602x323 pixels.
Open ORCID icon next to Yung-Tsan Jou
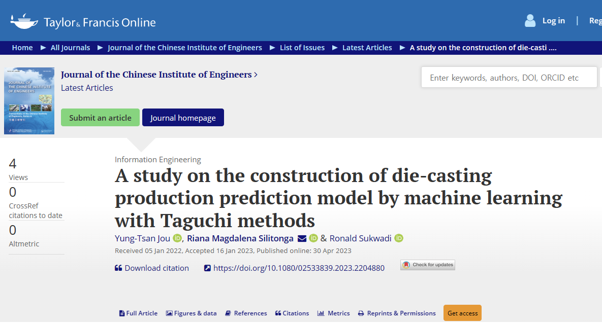tap(177, 238)
